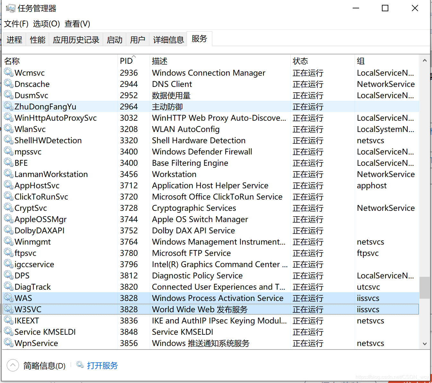Select the description Windows Process Activation Service
432x383 pixels.
[x=218, y=298]
